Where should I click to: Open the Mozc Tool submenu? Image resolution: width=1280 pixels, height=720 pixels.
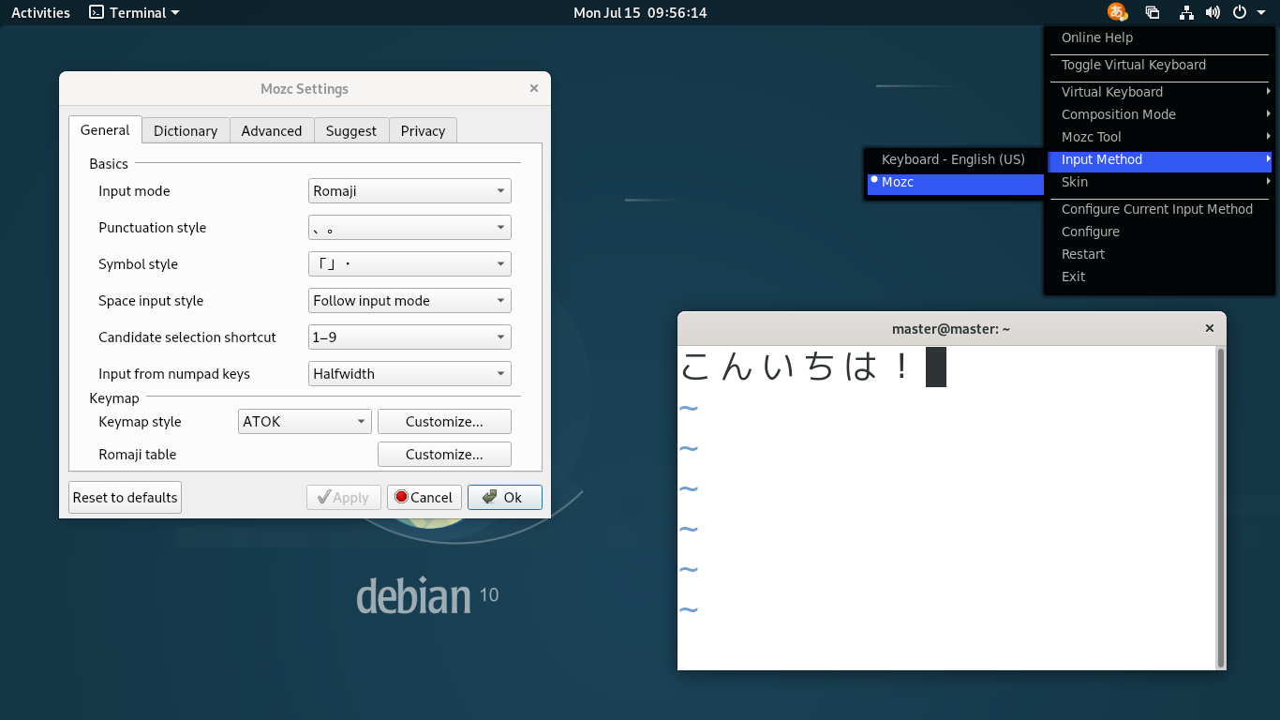1160,137
